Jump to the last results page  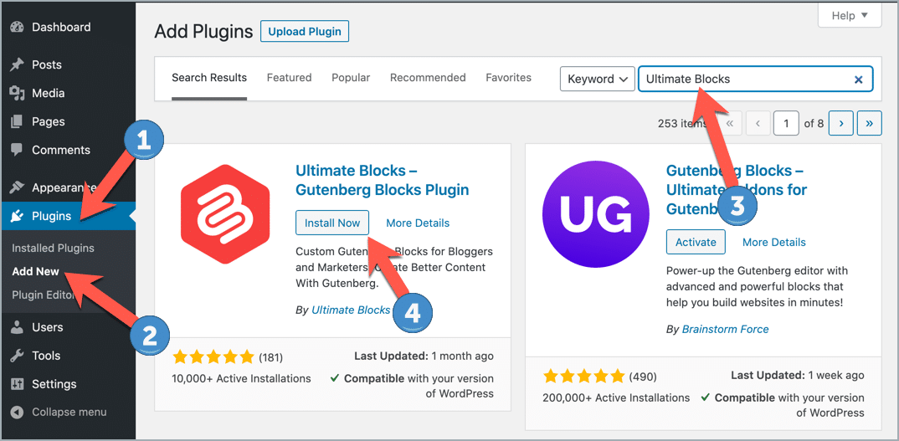(869, 123)
